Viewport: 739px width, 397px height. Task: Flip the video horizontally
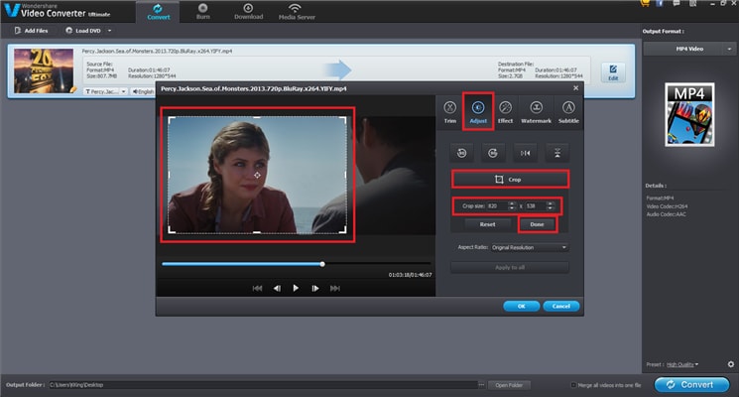[x=525, y=153]
